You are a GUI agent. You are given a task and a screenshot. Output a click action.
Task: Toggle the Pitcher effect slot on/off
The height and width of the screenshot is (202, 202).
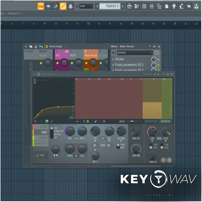coord(158,59)
